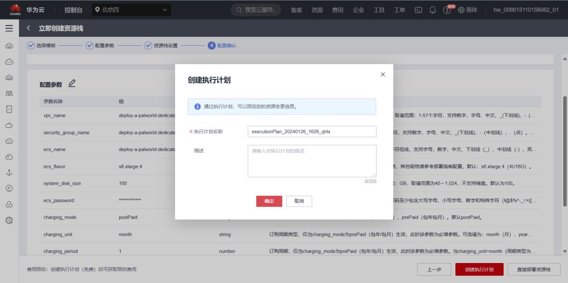568x283 pixels.
Task: Click the charging_period parameter name
Action: pyautogui.click(x=60, y=251)
